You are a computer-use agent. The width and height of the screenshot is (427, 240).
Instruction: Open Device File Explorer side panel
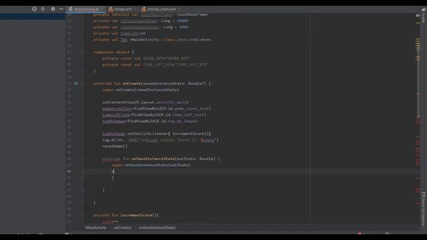[x=424, y=209]
